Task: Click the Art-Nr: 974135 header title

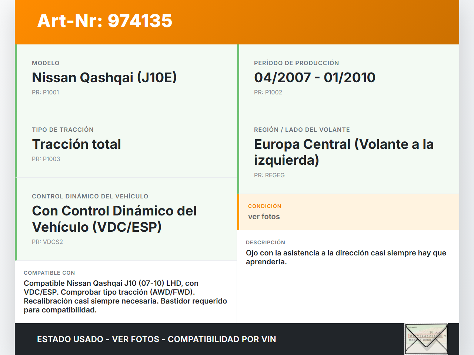Action: coord(105,21)
